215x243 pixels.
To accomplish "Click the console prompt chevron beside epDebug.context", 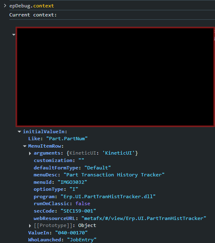I will point(5,6).
